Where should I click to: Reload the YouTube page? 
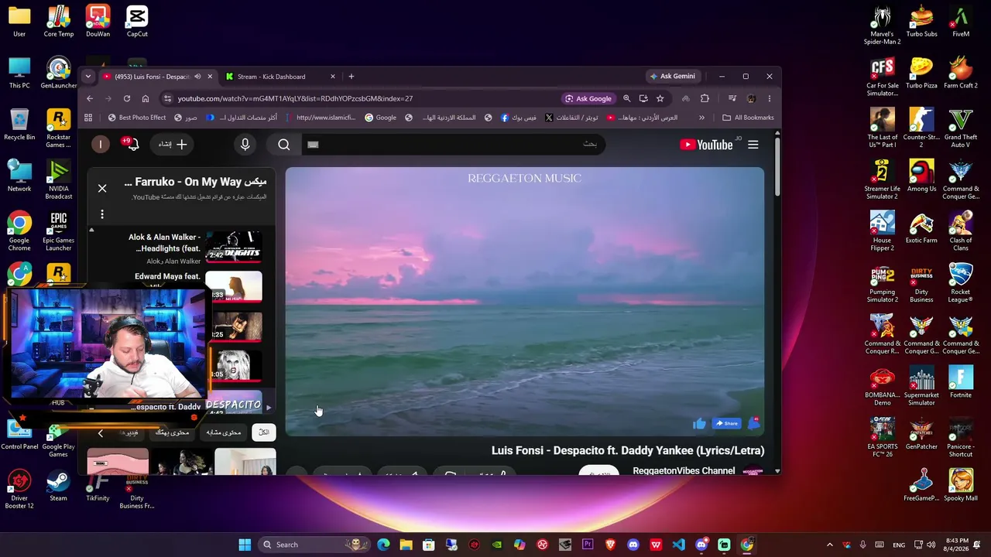[127, 98]
